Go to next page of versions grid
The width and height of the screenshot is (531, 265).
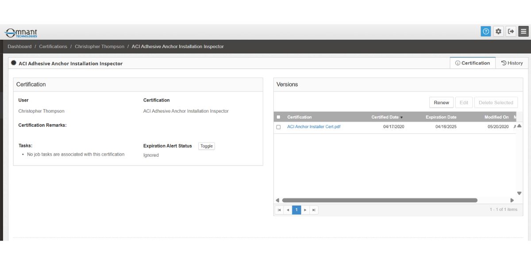click(x=305, y=210)
